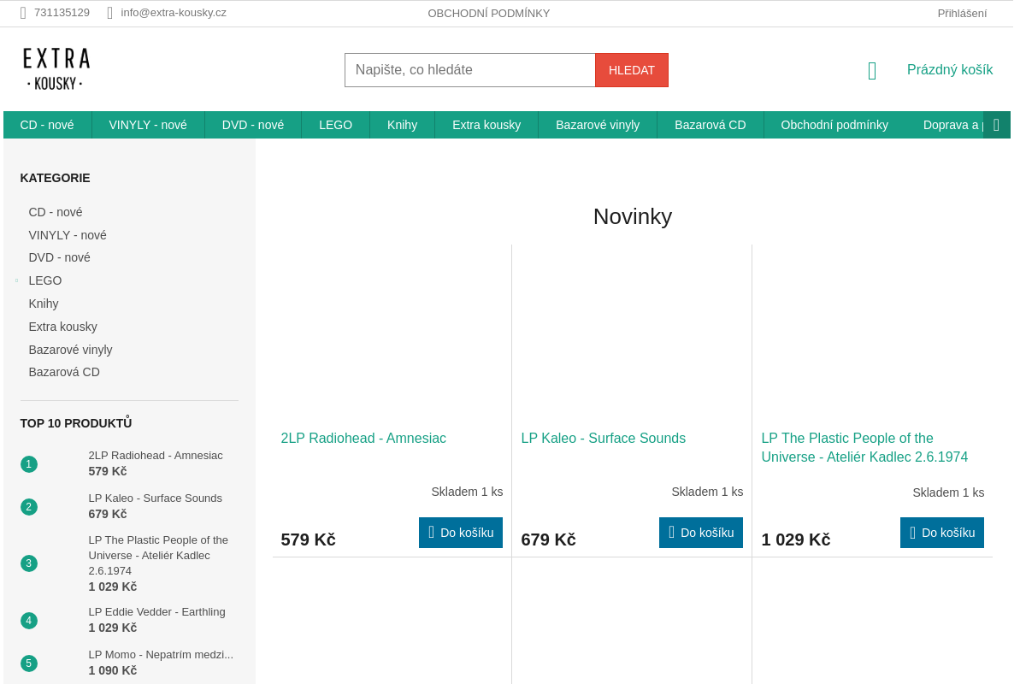Select 'Bazarové vinyly' in the sidebar categories

point(71,350)
